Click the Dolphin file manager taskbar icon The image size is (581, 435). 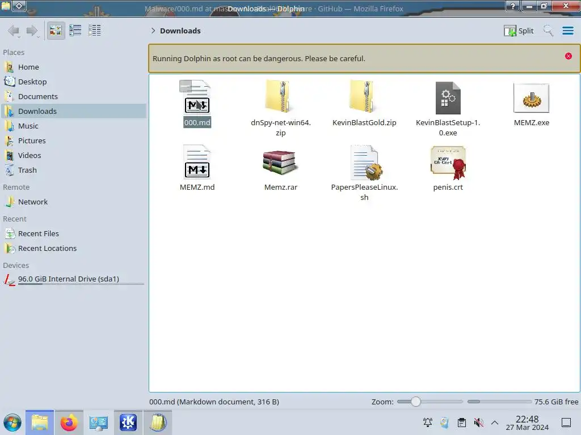click(40, 423)
